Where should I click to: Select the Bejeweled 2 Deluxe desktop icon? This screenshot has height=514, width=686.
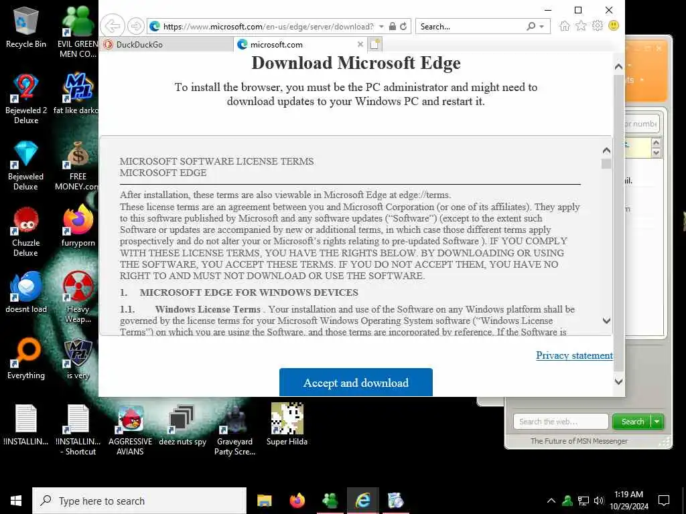26,98
